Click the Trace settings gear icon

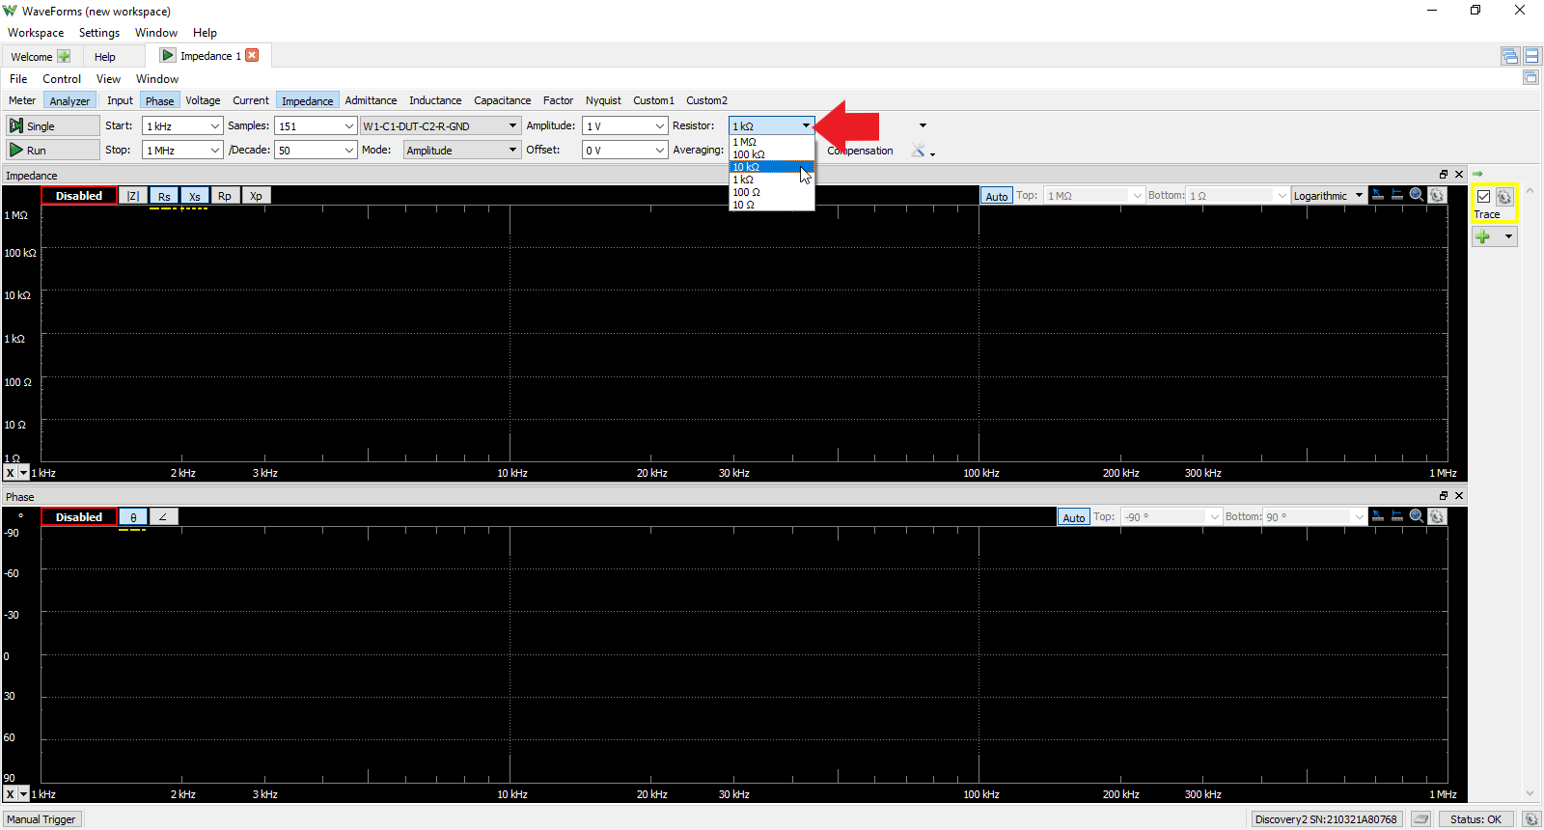click(1503, 197)
